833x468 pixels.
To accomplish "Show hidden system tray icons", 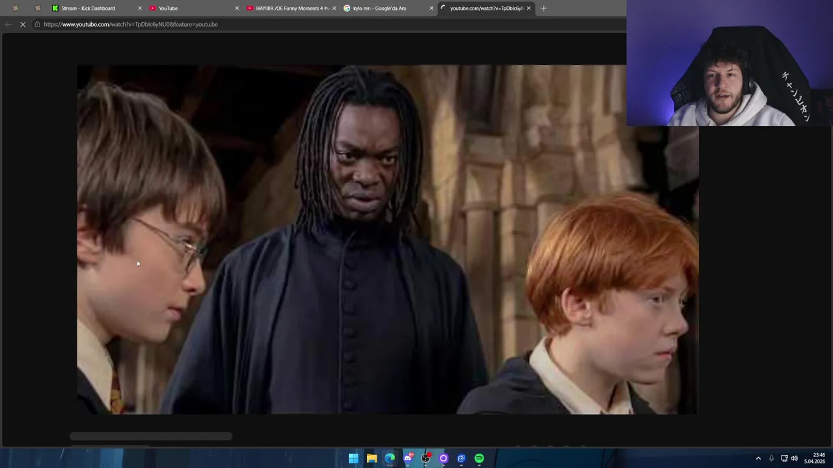I will click(758, 458).
